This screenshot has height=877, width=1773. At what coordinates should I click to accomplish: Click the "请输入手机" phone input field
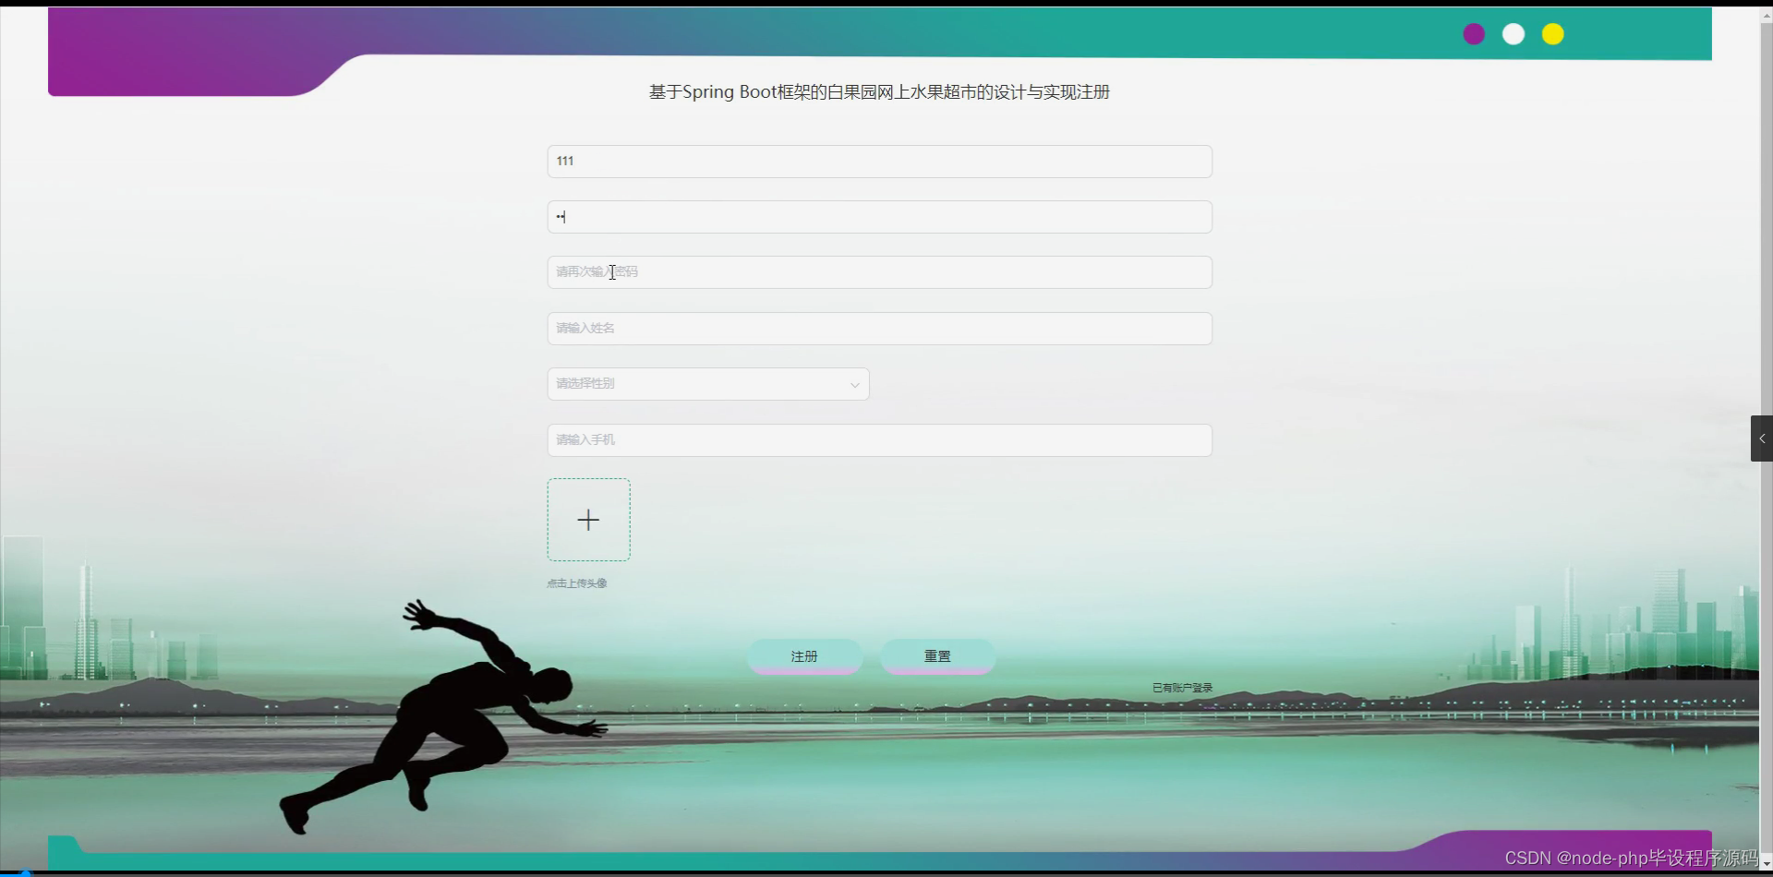tap(878, 439)
